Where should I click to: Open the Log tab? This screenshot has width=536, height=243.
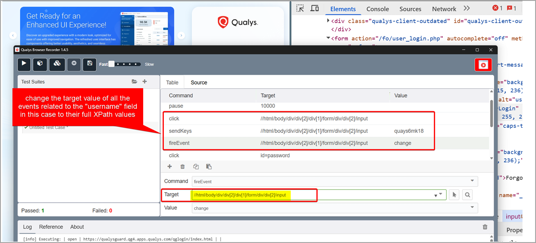point(27,227)
